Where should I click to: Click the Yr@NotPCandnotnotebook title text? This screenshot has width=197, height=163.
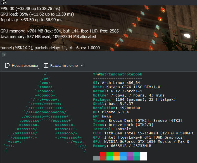(117, 74)
